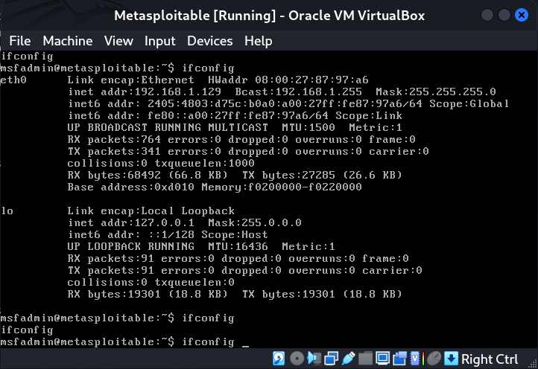Click the hard disk activity status icon
This screenshot has width=538, height=369.
coord(279,359)
